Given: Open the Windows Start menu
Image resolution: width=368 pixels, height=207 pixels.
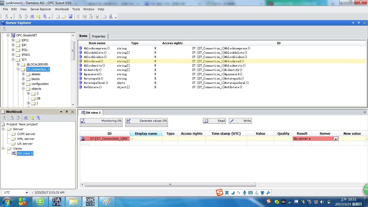Looking at the screenshot, I should pyautogui.click(x=7, y=202).
